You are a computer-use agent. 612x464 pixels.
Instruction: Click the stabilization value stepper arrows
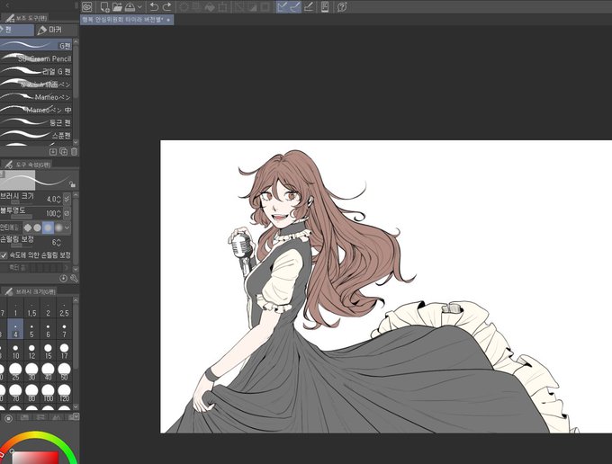[x=58, y=243]
